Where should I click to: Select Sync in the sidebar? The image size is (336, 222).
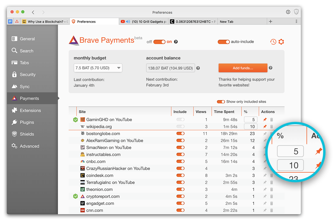(x=32, y=86)
